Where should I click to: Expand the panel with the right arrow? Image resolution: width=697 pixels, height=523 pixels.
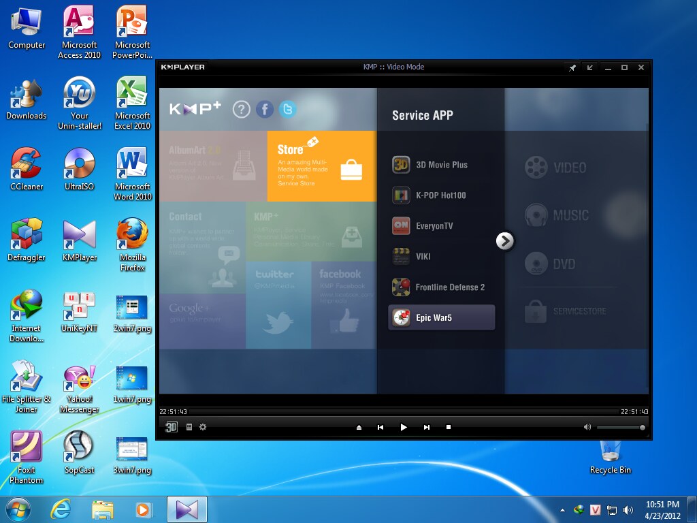coord(505,240)
